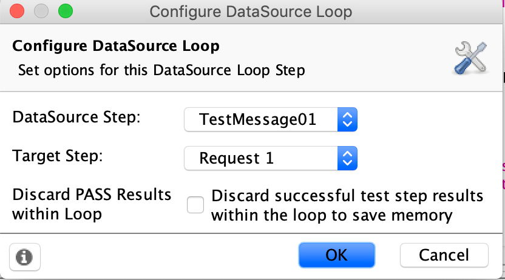The height and width of the screenshot is (280, 505).
Task: Click the 'DataSource Step:' label
Action: tap(76, 118)
